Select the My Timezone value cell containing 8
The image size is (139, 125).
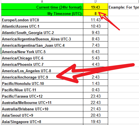(95, 13)
